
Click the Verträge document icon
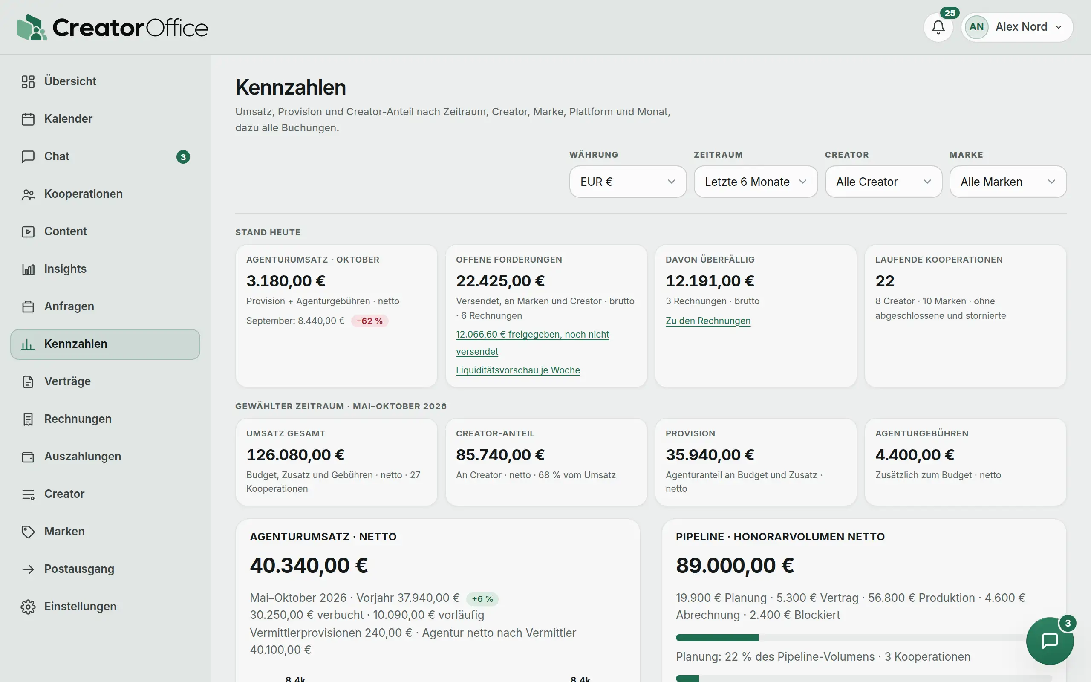pyautogui.click(x=28, y=381)
